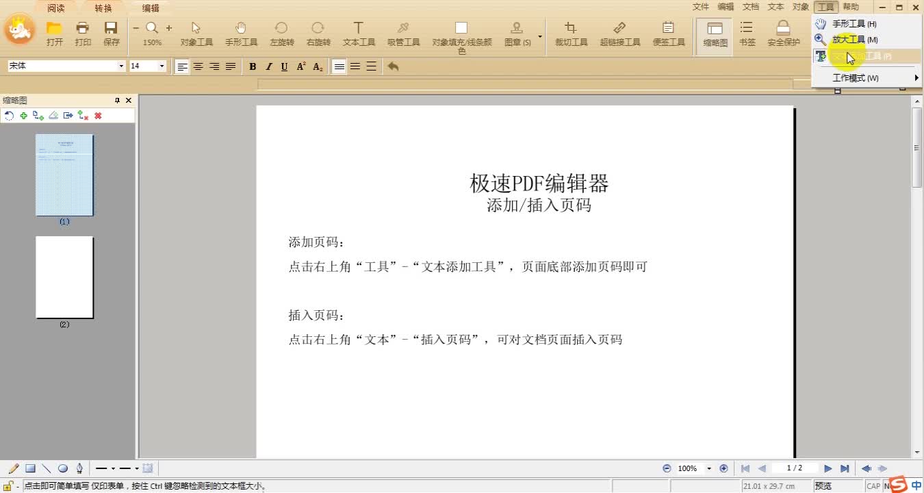Image resolution: width=924 pixels, height=493 pixels.
Task: Toggle Underline formatting
Action: (x=285, y=66)
